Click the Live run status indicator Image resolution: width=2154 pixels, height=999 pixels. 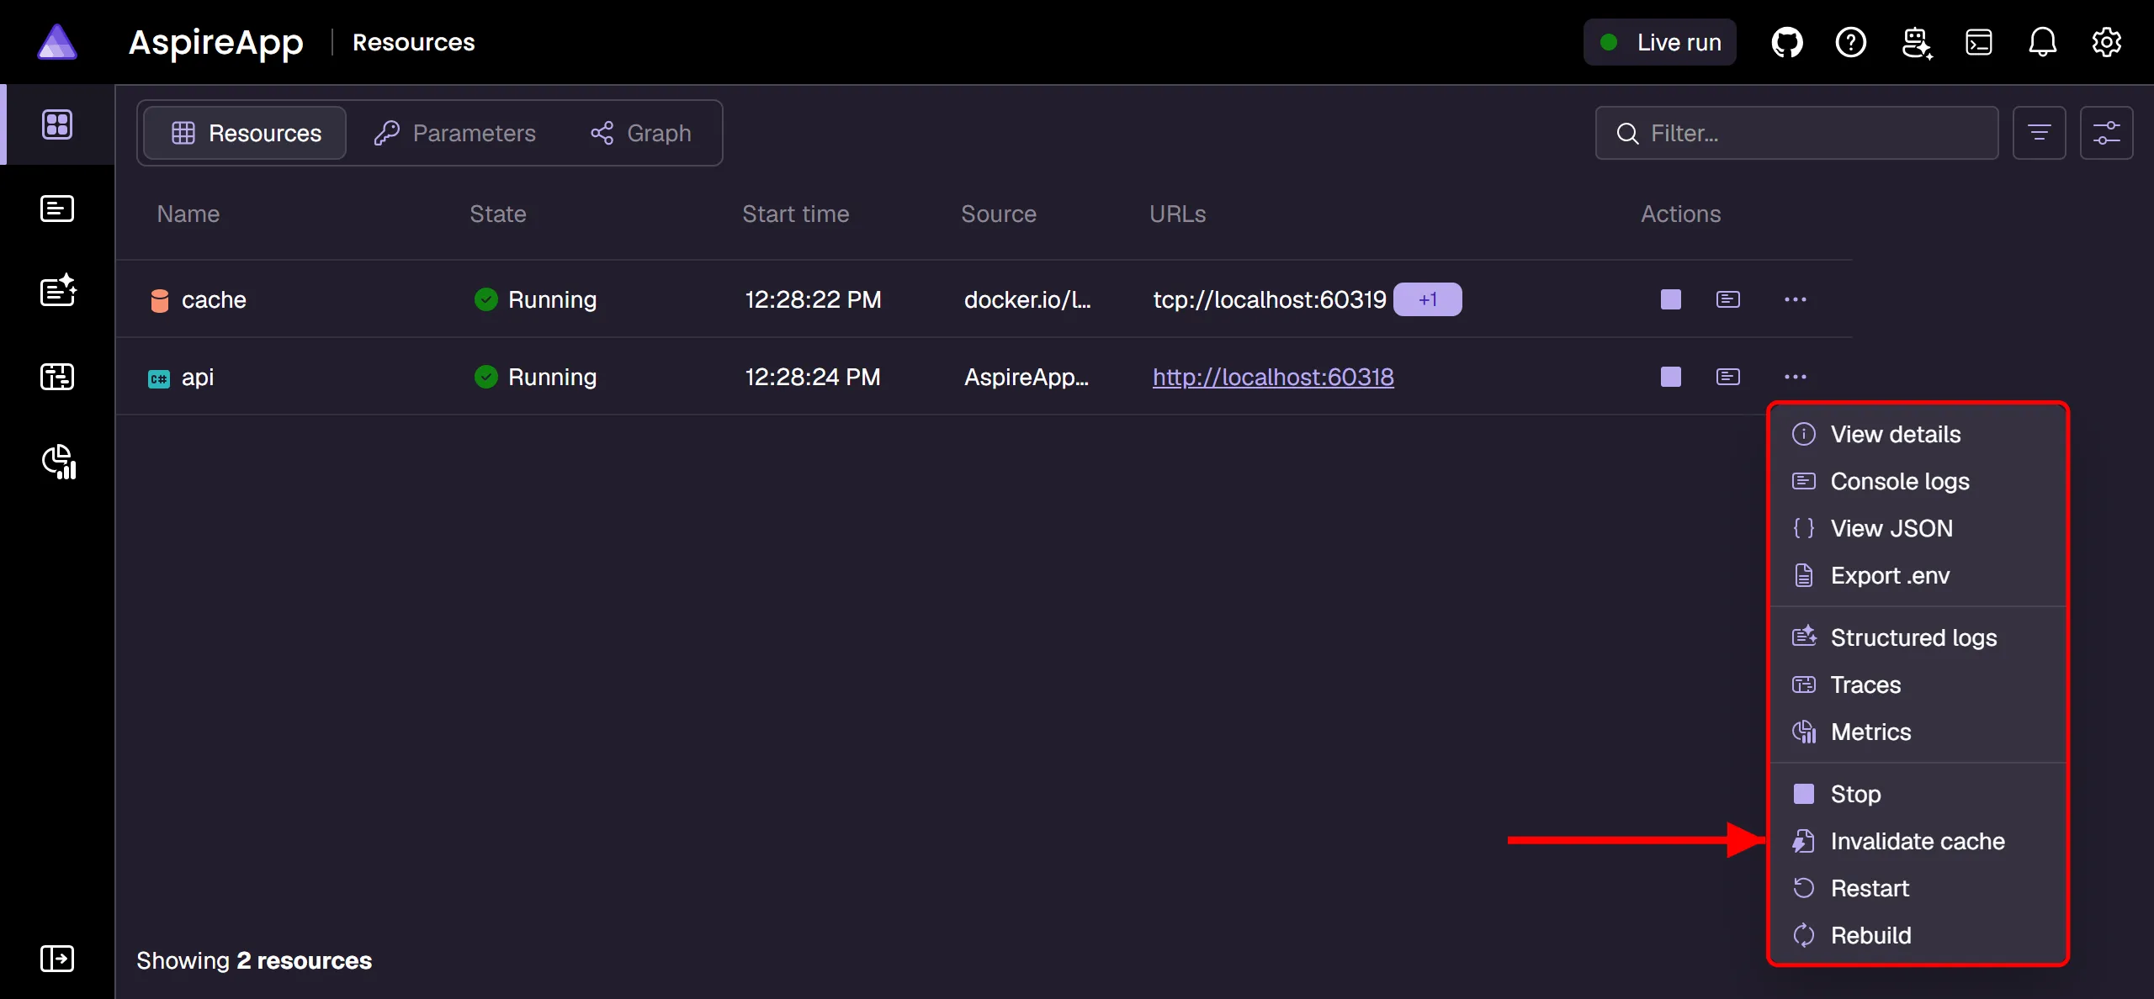pos(1660,42)
